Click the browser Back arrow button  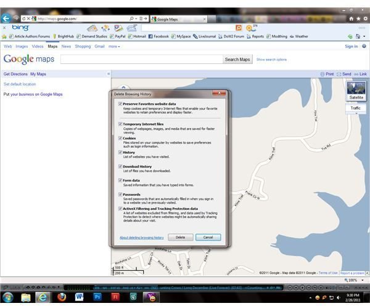click(6, 18)
